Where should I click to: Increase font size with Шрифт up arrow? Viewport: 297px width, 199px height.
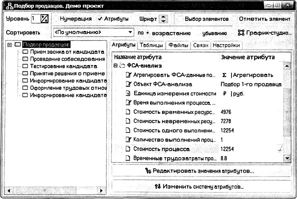click(163, 17)
